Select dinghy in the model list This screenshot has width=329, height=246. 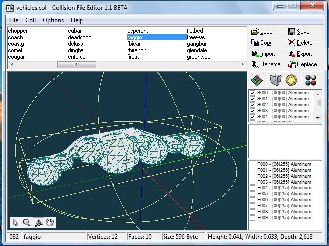(x=76, y=50)
